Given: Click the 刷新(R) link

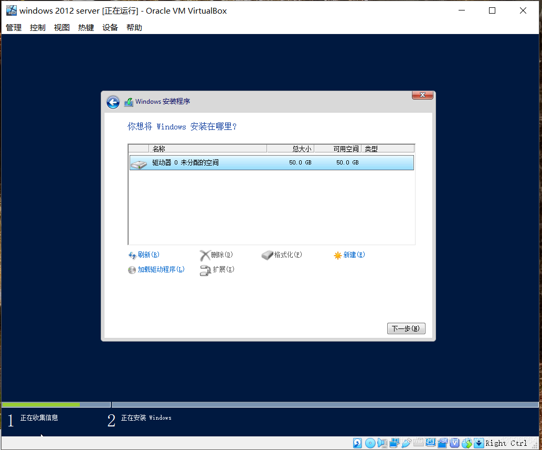Looking at the screenshot, I should [148, 255].
